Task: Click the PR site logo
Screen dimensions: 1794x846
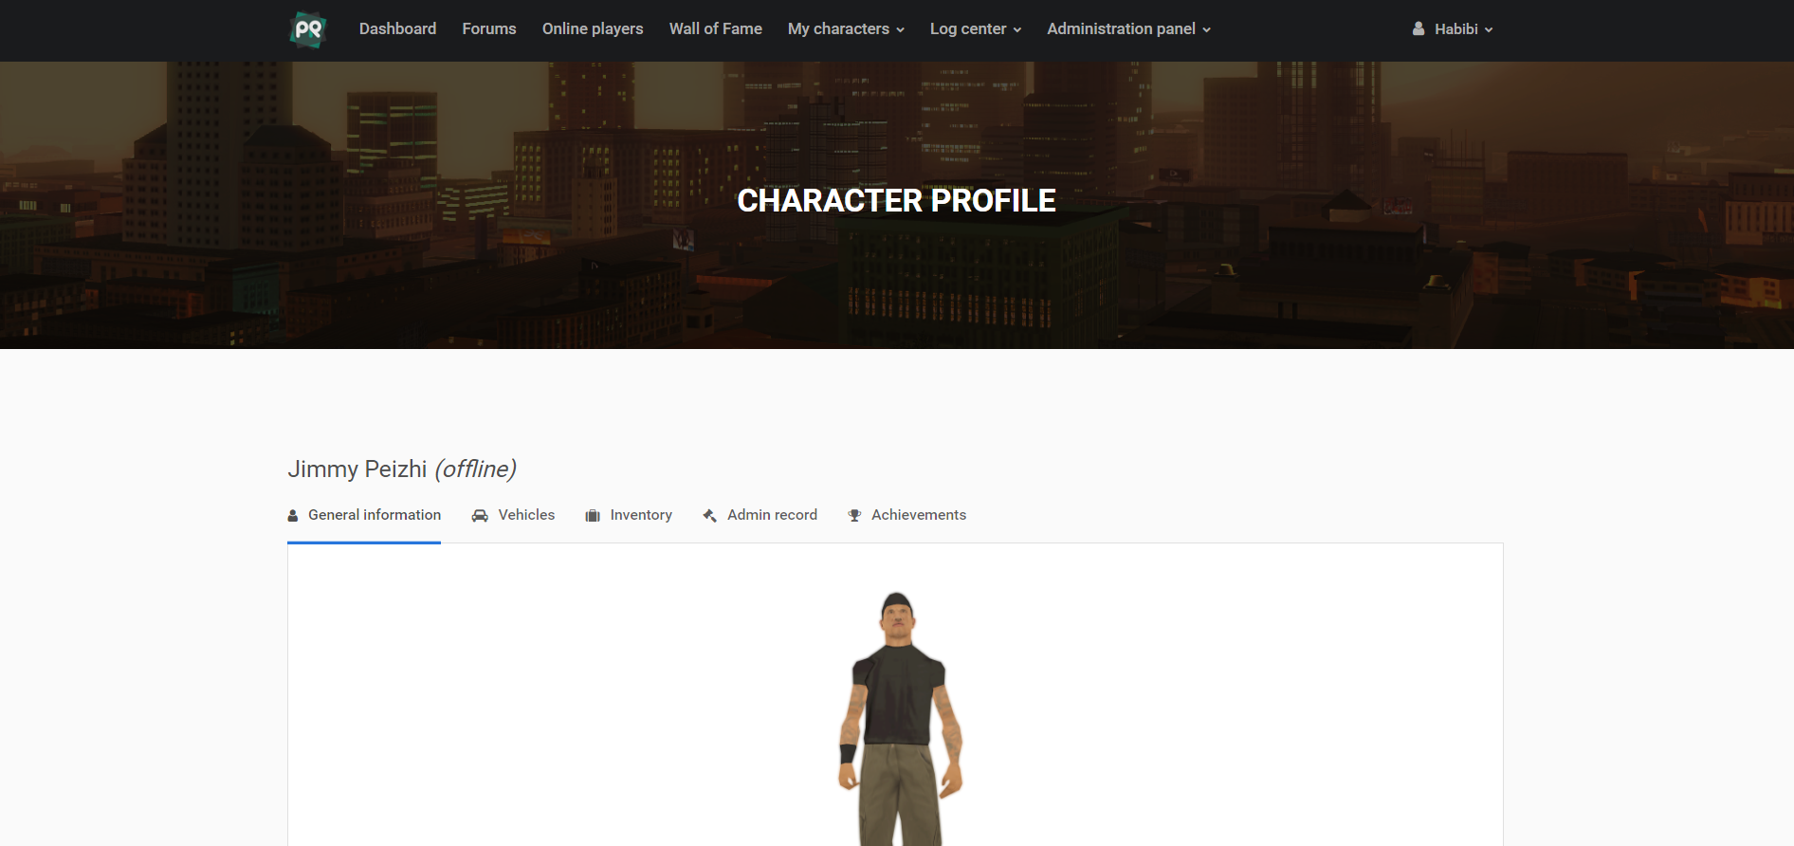Action: pos(308,29)
